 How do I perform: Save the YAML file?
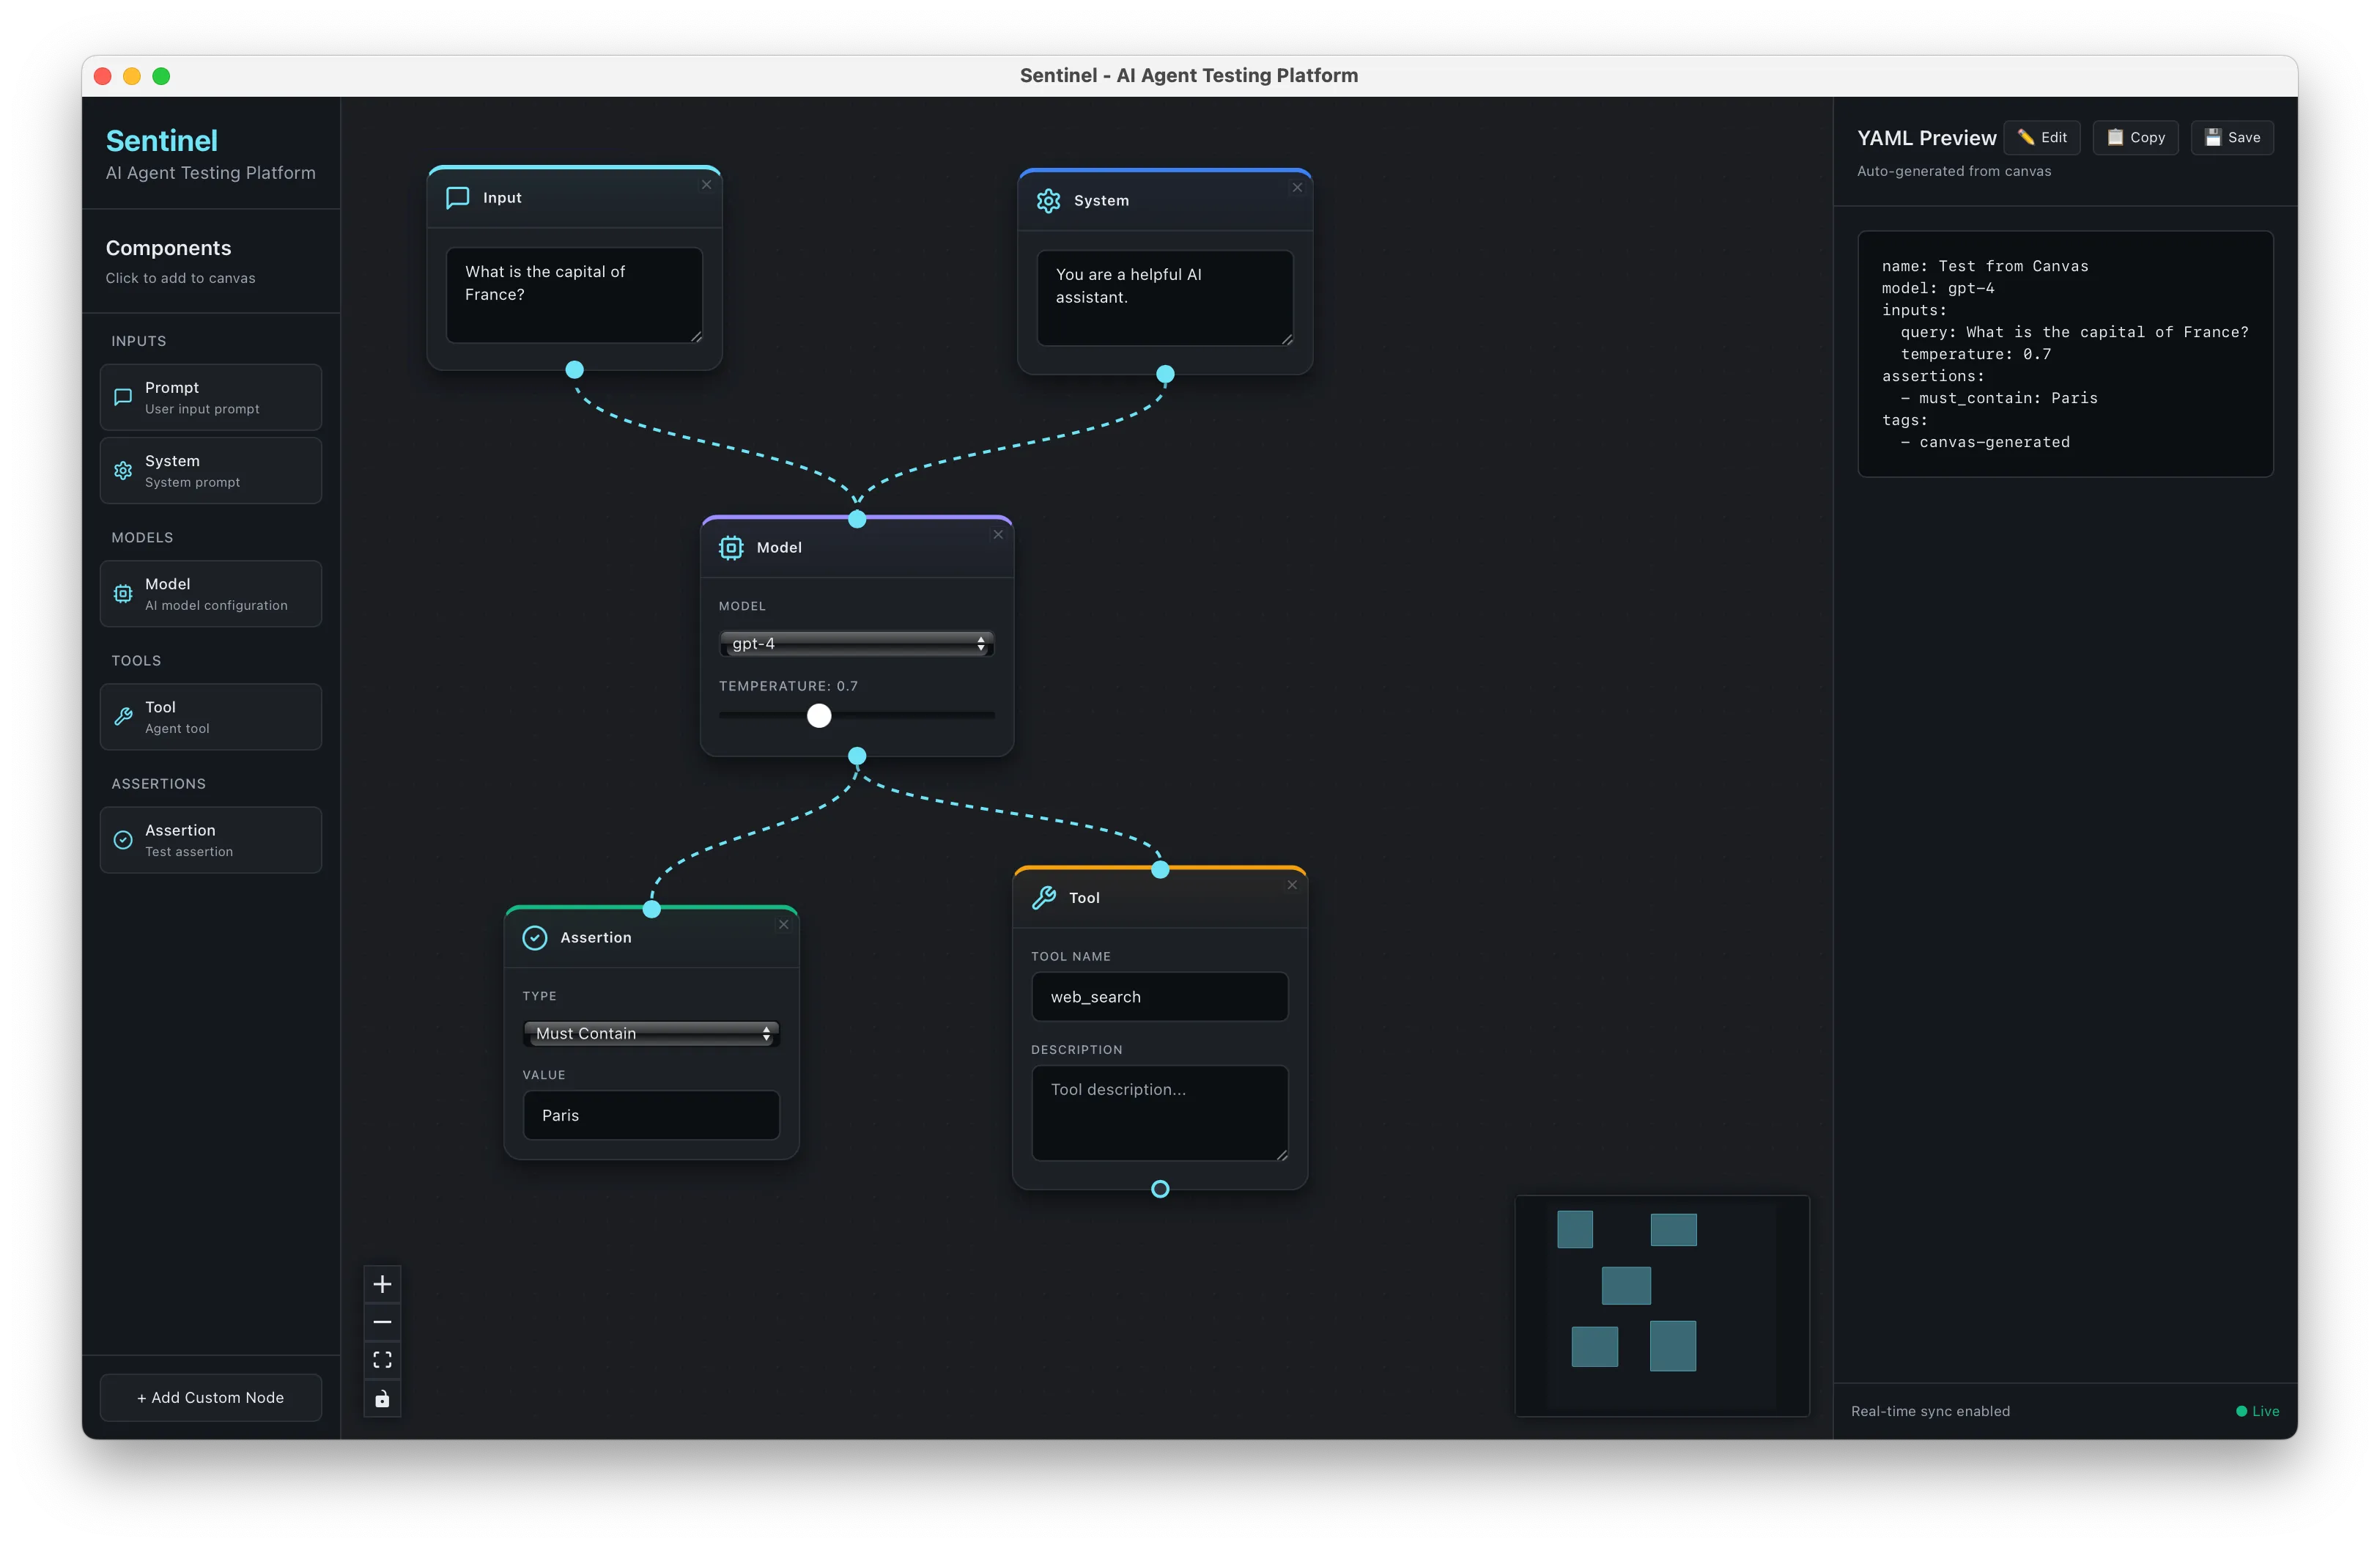pos(2232,137)
